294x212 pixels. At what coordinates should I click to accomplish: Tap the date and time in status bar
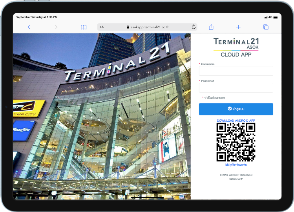[37, 17]
